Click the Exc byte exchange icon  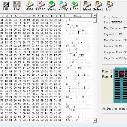[17, 6]
